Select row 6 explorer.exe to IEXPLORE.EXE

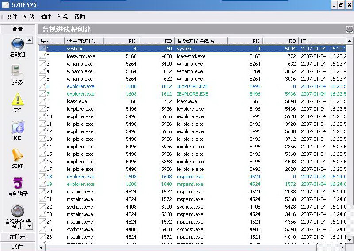192,86
